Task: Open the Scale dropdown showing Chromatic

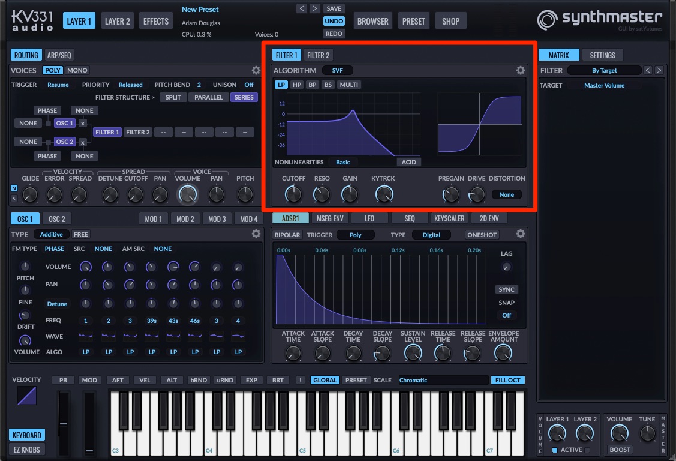Action: [x=443, y=380]
